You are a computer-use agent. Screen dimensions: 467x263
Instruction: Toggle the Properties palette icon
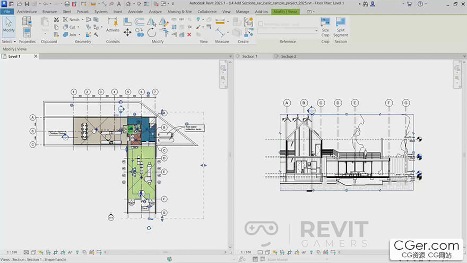[x=27, y=32]
